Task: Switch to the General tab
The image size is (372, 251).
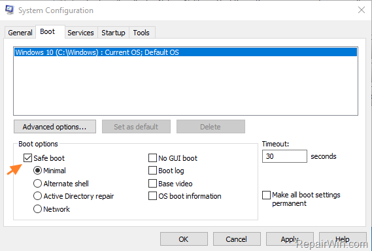Action: pyautogui.click(x=20, y=33)
